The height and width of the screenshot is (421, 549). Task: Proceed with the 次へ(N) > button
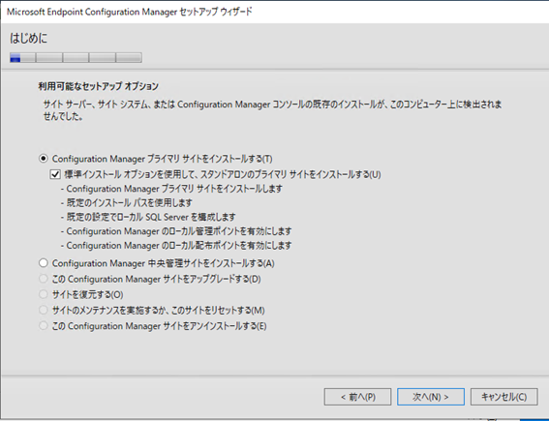tap(431, 397)
